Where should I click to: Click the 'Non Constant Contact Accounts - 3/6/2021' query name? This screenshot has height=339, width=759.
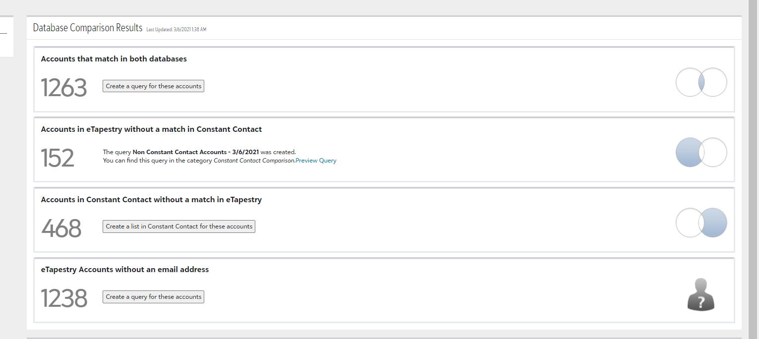tap(196, 152)
